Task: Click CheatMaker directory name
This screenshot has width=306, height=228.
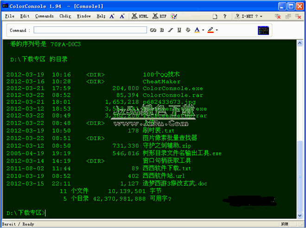Action: (161, 82)
